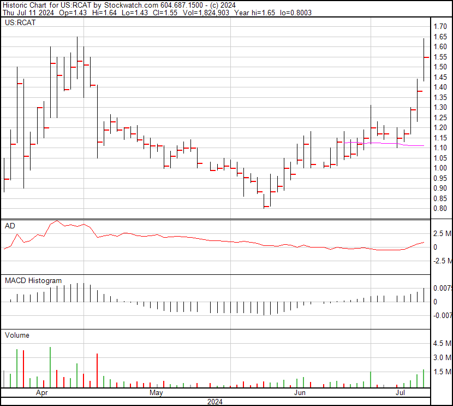This screenshot has width=453, height=406.
Task: Select the May label on the time axis
Action: click(x=156, y=393)
